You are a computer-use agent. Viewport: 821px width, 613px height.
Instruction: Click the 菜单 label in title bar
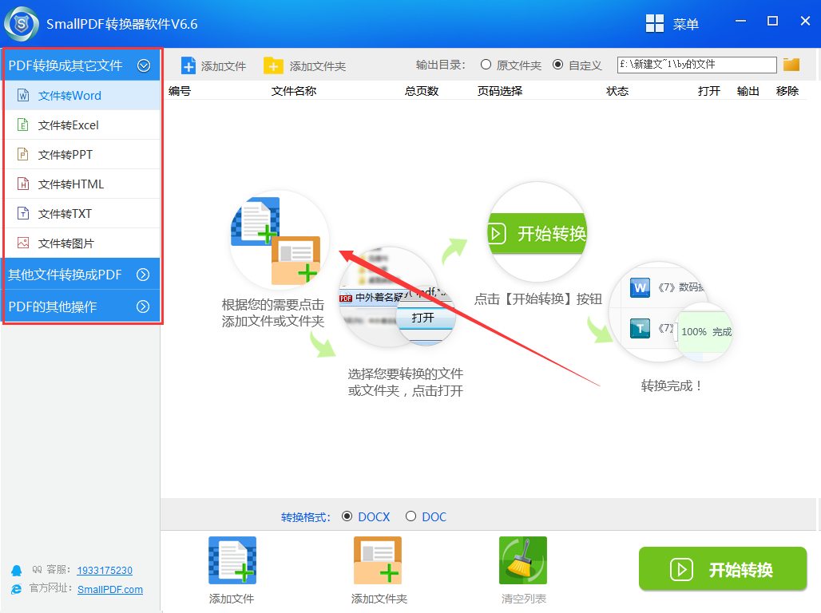coord(686,24)
